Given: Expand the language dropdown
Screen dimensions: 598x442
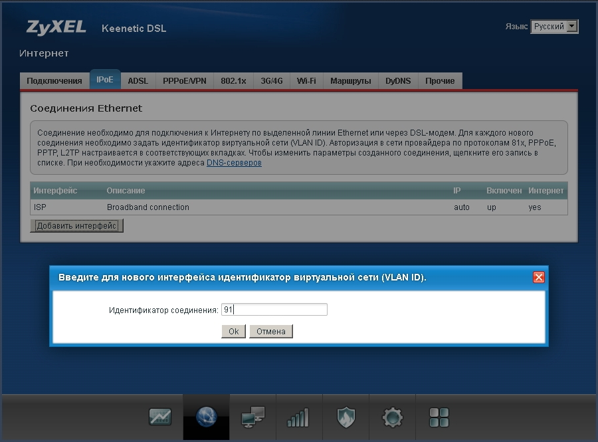Looking at the screenshot, I should coord(554,27).
